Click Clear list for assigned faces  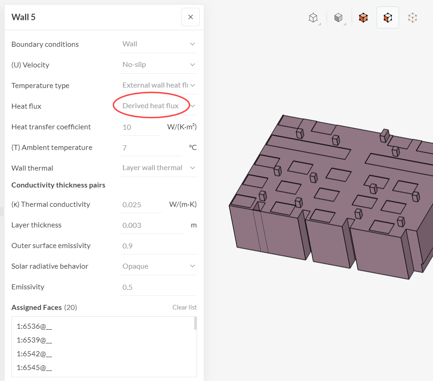click(184, 307)
